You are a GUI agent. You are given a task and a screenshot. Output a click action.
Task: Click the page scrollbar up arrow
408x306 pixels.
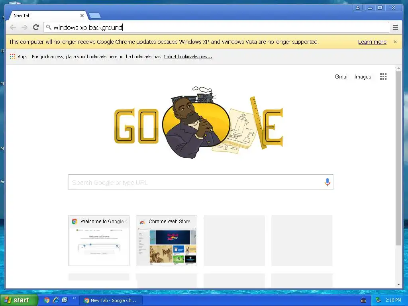point(398,68)
